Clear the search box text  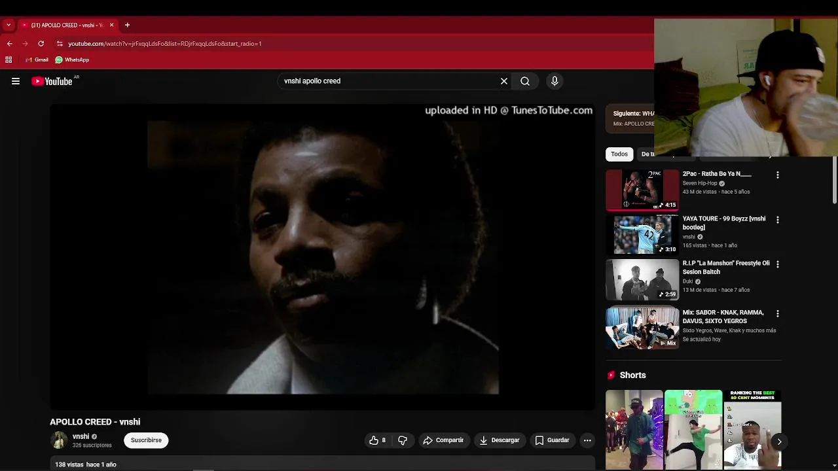504,81
